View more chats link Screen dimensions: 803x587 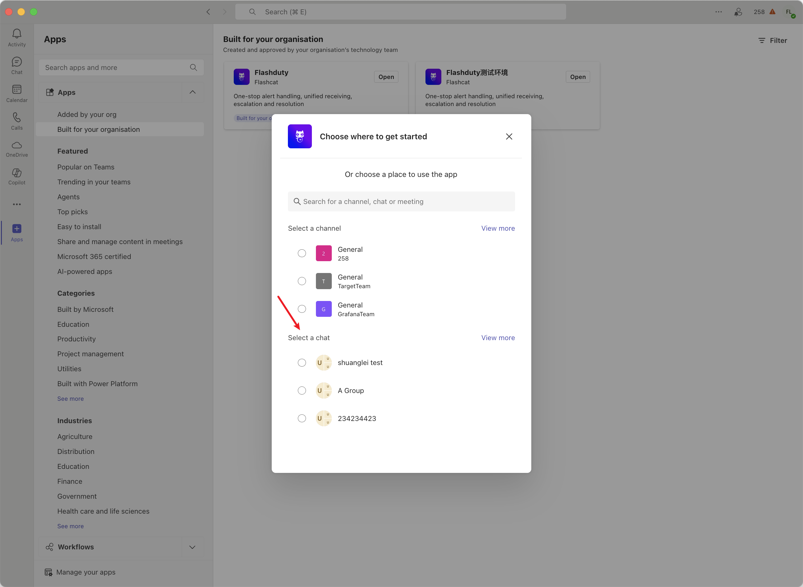(x=498, y=338)
